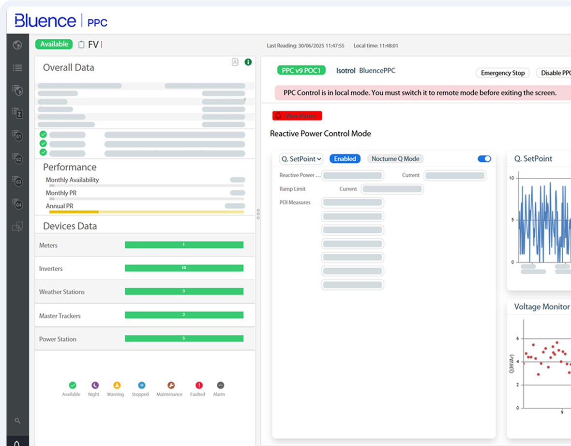This screenshot has width=571, height=446.
Task: Click the Q. SetPoint line chart
Action: pyautogui.click(x=544, y=220)
